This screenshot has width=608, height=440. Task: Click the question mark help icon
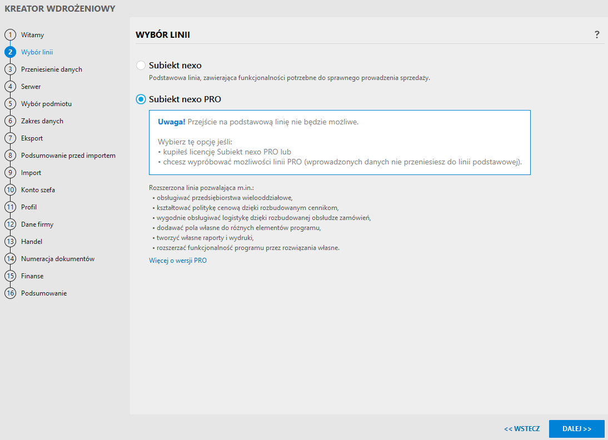pyautogui.click(x=597, y=35)
